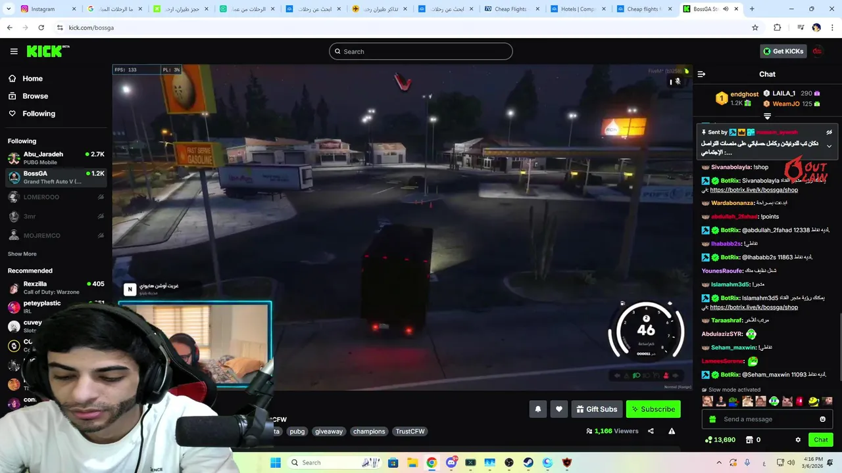The image size is (842, 473).
Task: Click endghost in the gift leaderboard
Action: click(745, 94)
